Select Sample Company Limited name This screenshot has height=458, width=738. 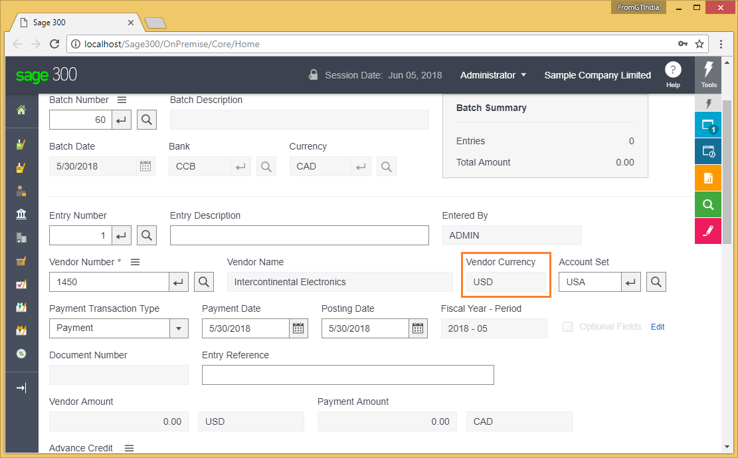click(x=597, y=75)
